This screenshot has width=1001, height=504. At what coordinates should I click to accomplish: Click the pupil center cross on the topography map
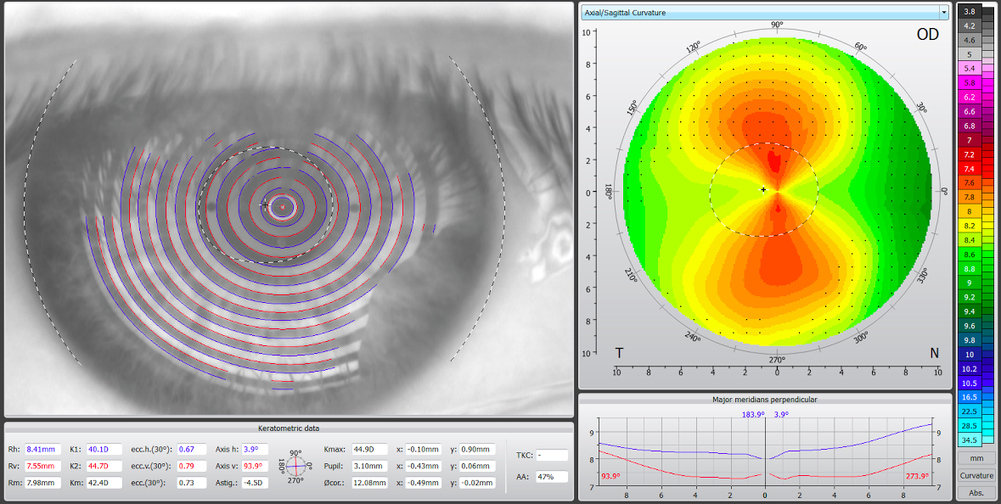point(763,190)
